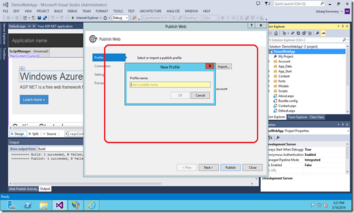Click Property Pages wrench in Properties panel
This screenshot has height=213, width=354.
278,138
